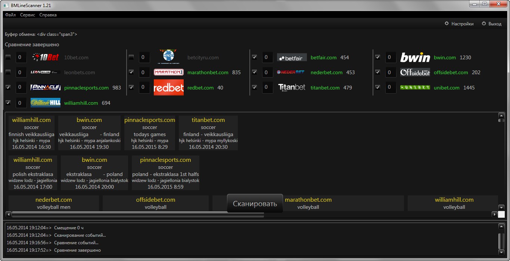
Task: Open the Сервис menu
Action: pyautogui.click(x=28, y=15)
